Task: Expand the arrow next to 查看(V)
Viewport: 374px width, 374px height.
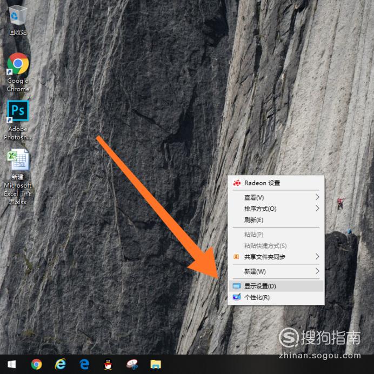Action: 317,197
